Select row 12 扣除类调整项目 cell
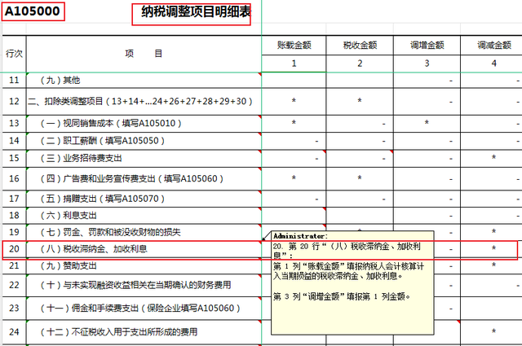This screenshot has height=346, width=522. click(x=144, y=102)
